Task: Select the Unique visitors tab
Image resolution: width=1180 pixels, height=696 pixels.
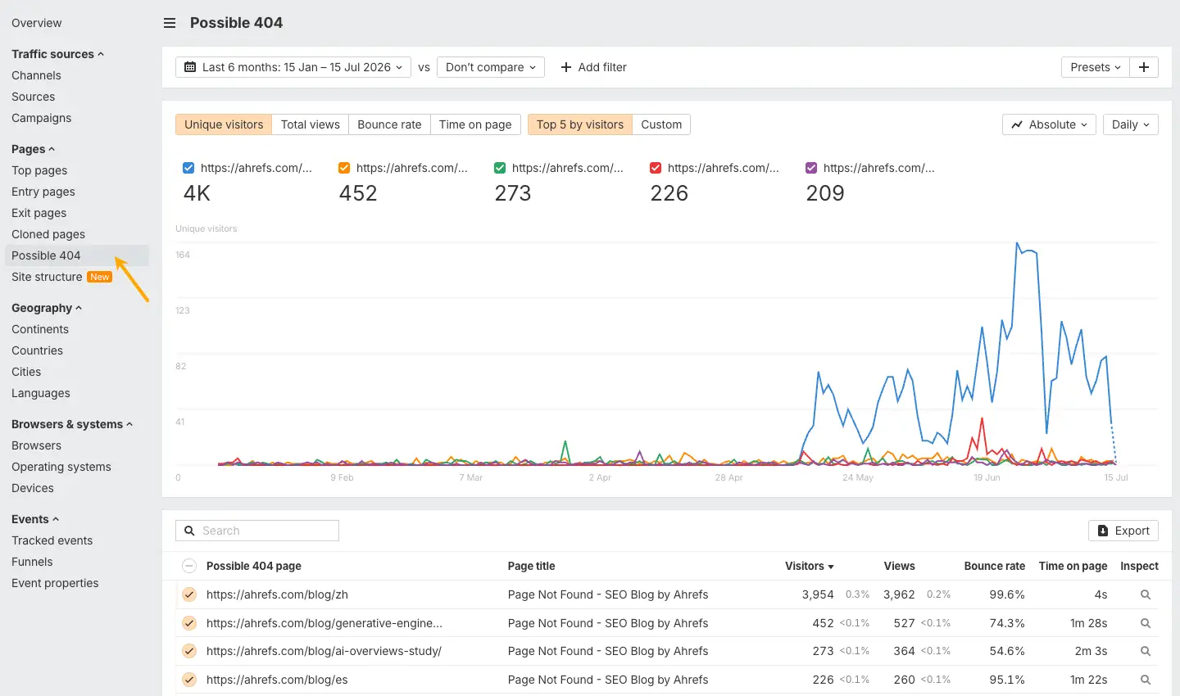Action: [x=224, y=124]
